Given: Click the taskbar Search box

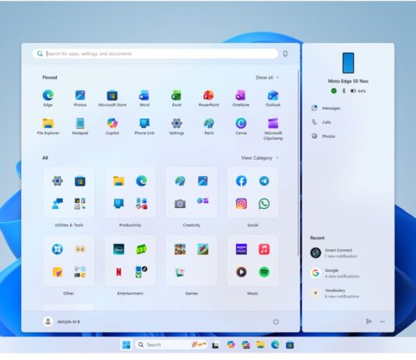Looking at the screenshot, I should pyautogui.click(x=171, y=344).
